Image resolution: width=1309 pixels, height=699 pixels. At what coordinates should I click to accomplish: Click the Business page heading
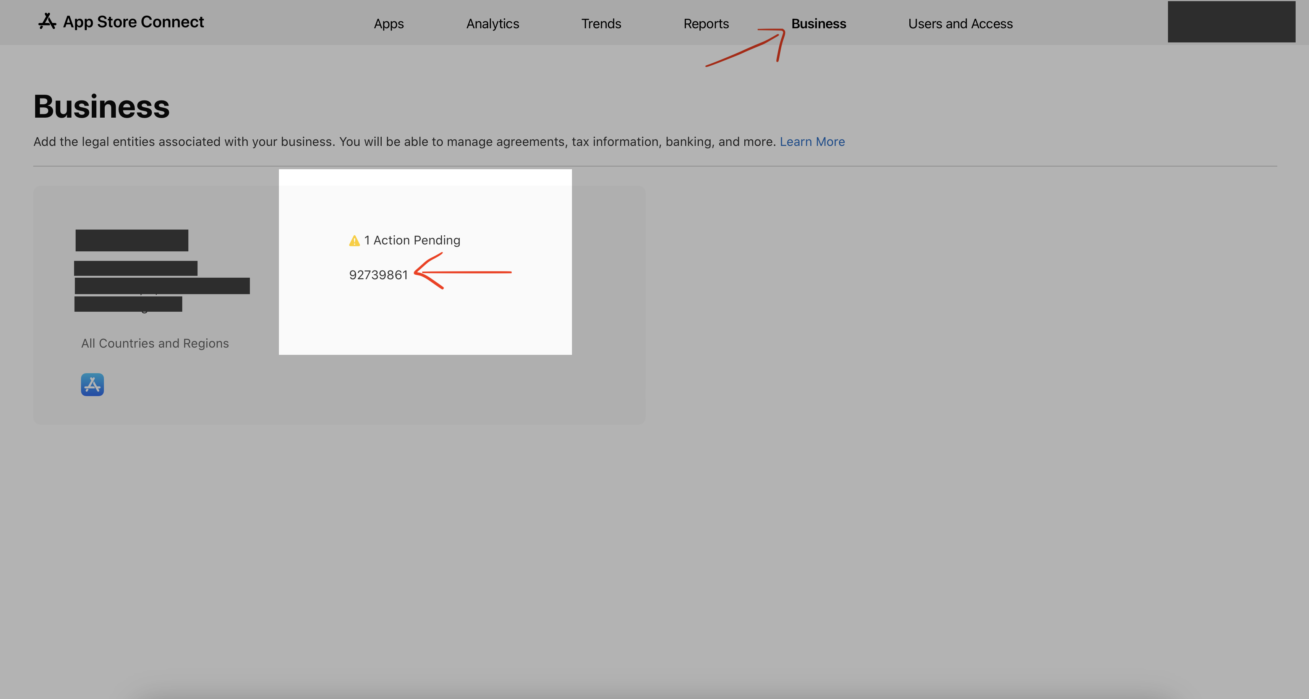pos(101,107)
